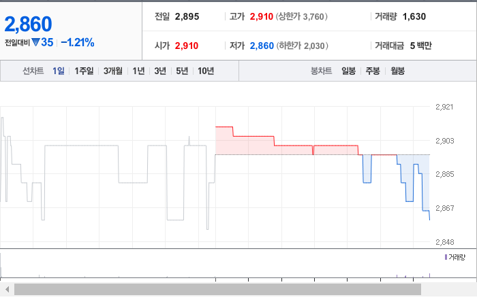
Task: Click the current price 2,860
Action: pyautogui.click(x=29, y=24)
